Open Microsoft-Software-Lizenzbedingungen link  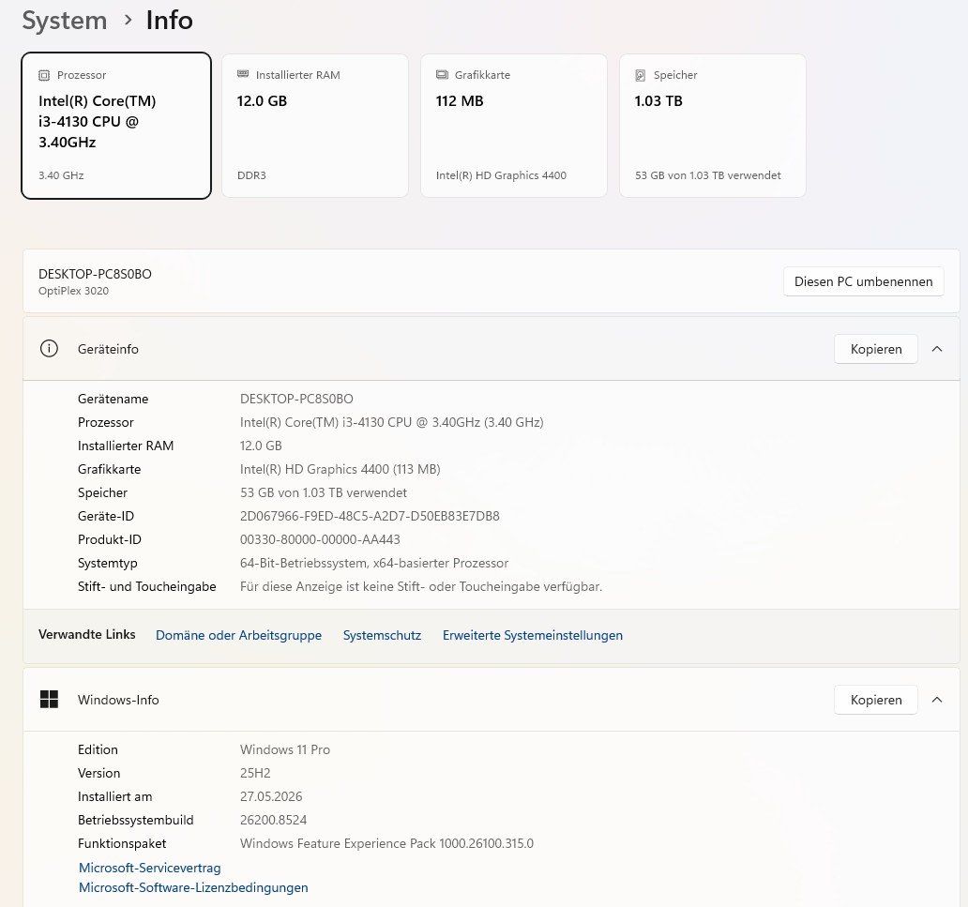[193, 887]
